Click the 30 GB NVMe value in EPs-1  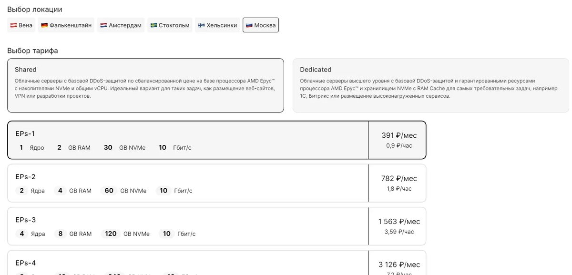tap(124, 148)
